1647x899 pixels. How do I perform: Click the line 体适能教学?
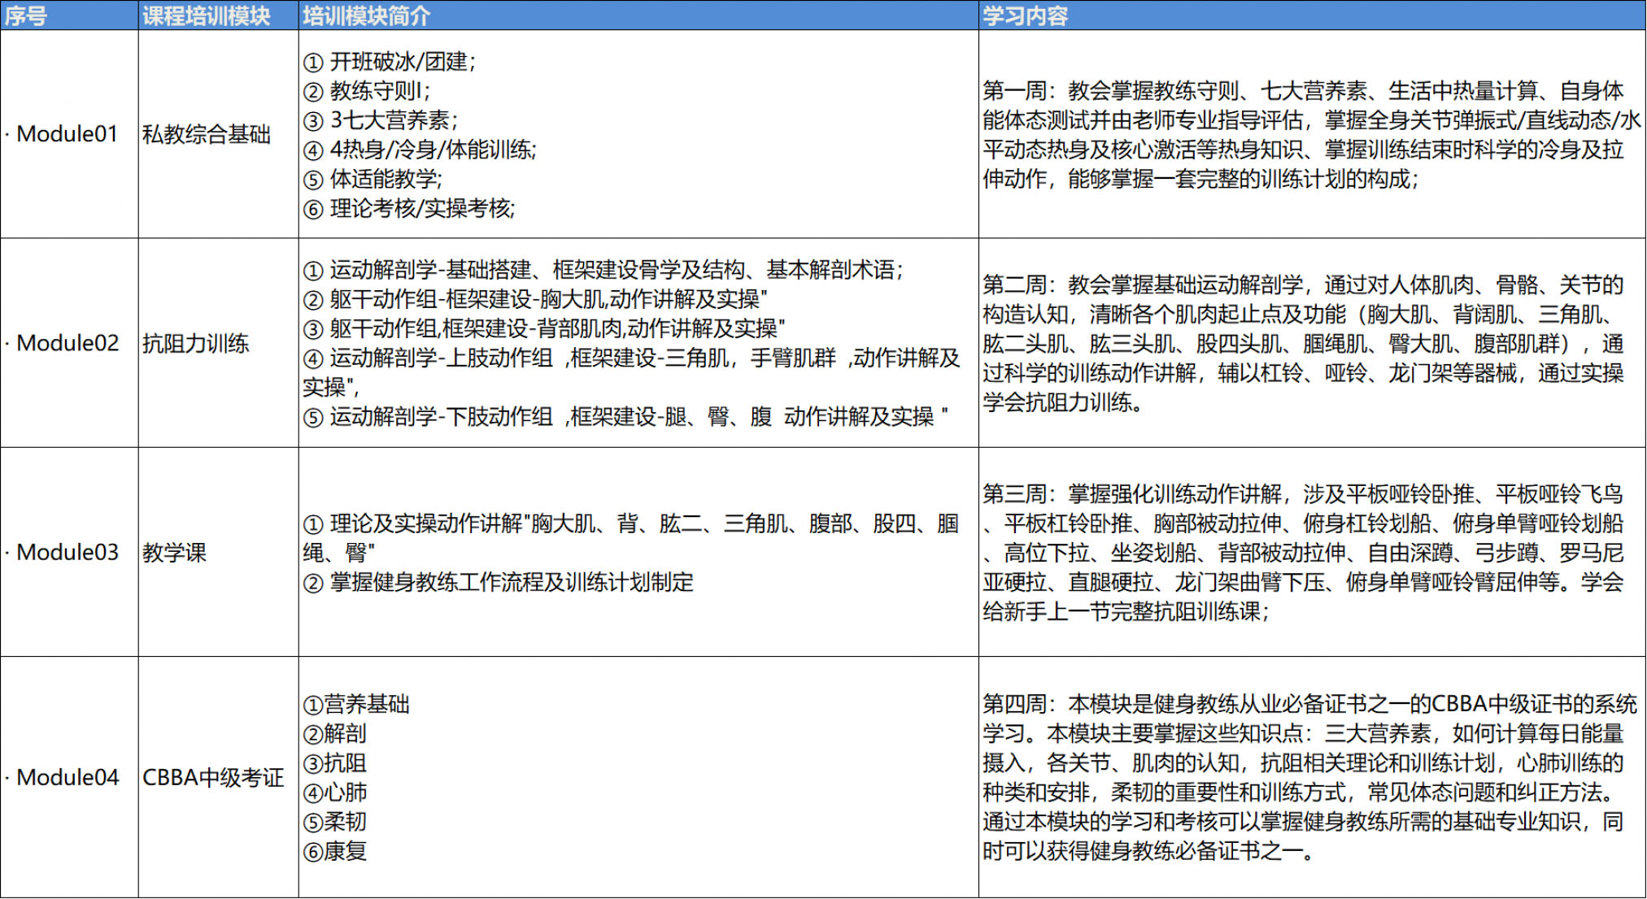point(373,179)
